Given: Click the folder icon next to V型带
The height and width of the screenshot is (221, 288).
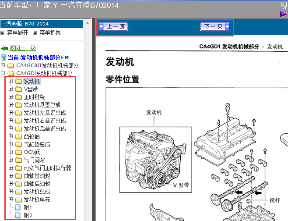Looking at the screenshot, I should click(x=18, y=89).
